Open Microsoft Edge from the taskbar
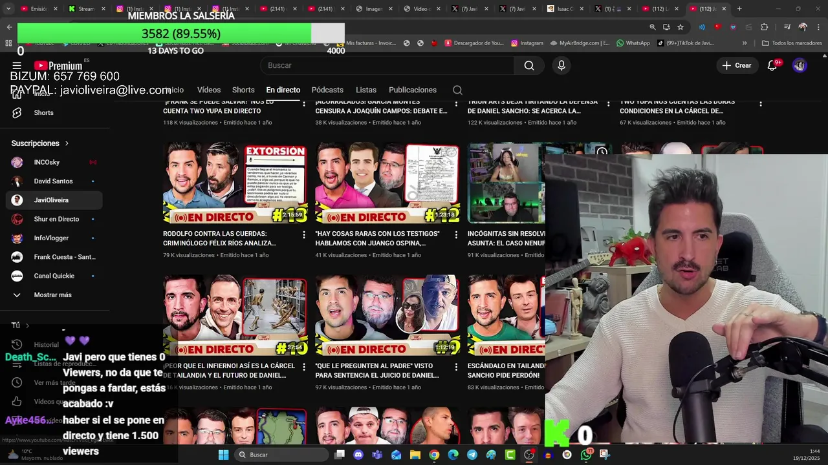Image resolution: width=828 pixels, height=465 pixels. click(453, 455)
